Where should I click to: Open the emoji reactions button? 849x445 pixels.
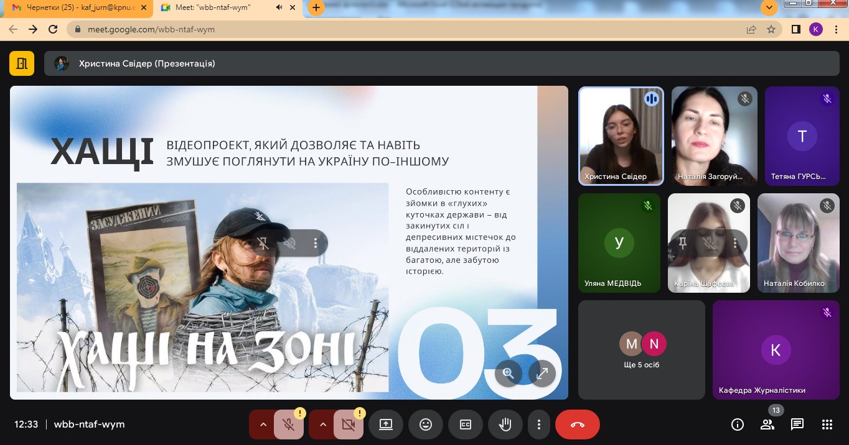[x=426, y=424]
